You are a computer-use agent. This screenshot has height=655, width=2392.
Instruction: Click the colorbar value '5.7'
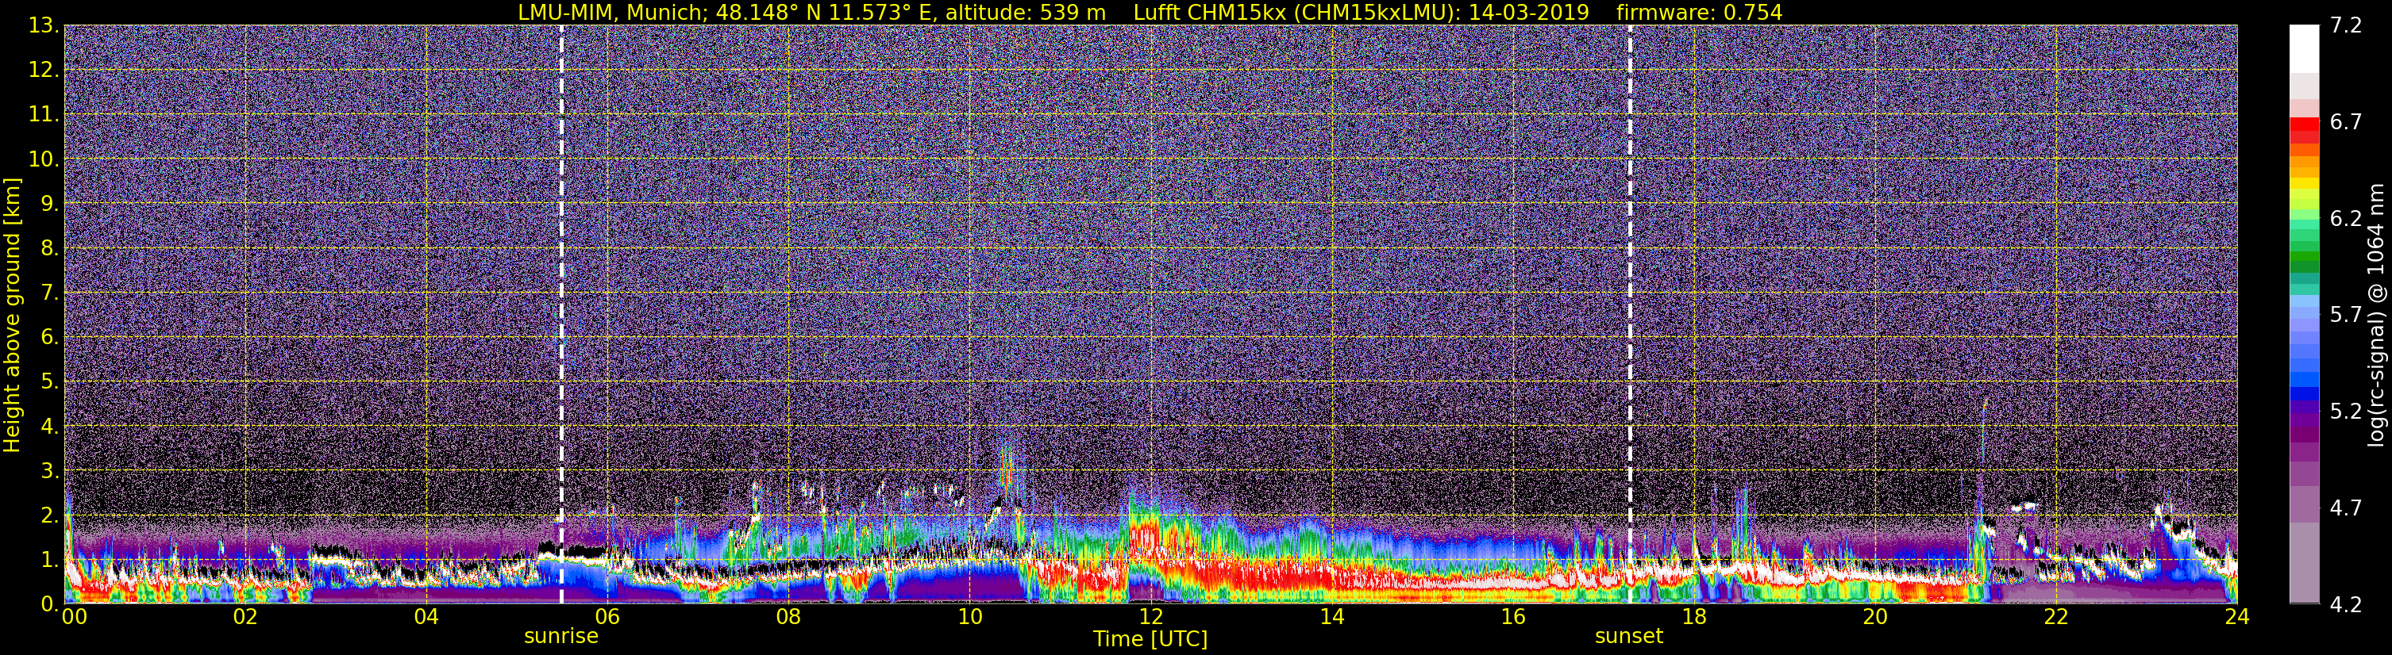[2346, 315]
